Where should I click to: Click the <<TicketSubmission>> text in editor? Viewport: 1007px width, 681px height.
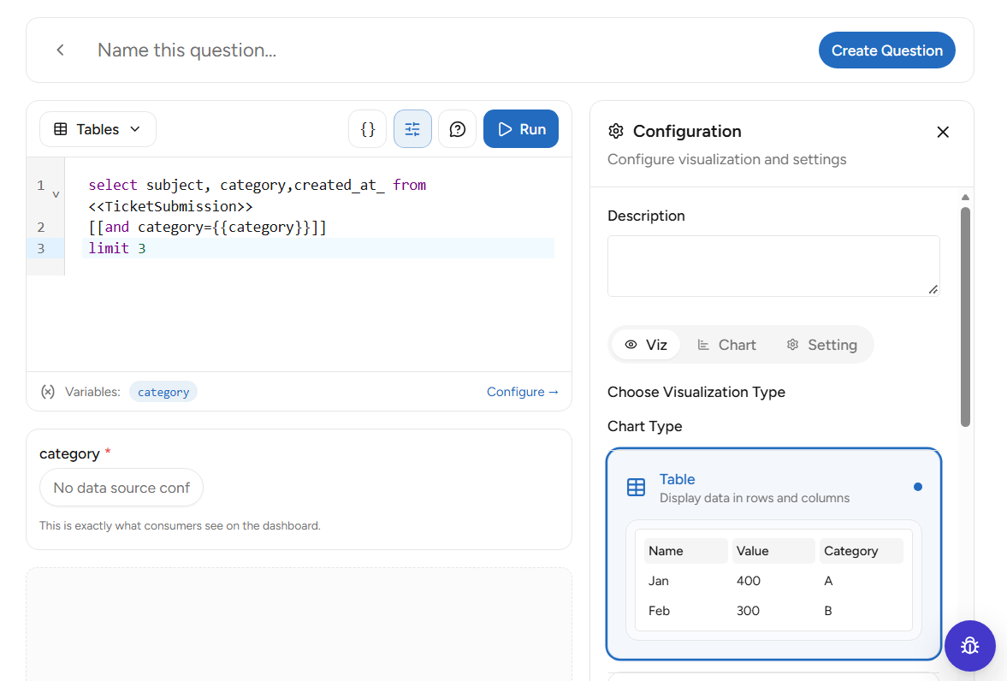click(171, 206)
